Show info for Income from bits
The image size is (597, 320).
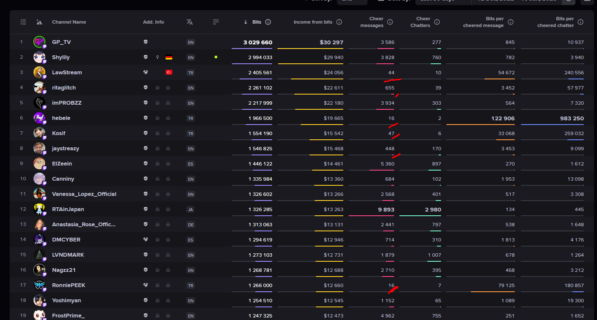339,22
